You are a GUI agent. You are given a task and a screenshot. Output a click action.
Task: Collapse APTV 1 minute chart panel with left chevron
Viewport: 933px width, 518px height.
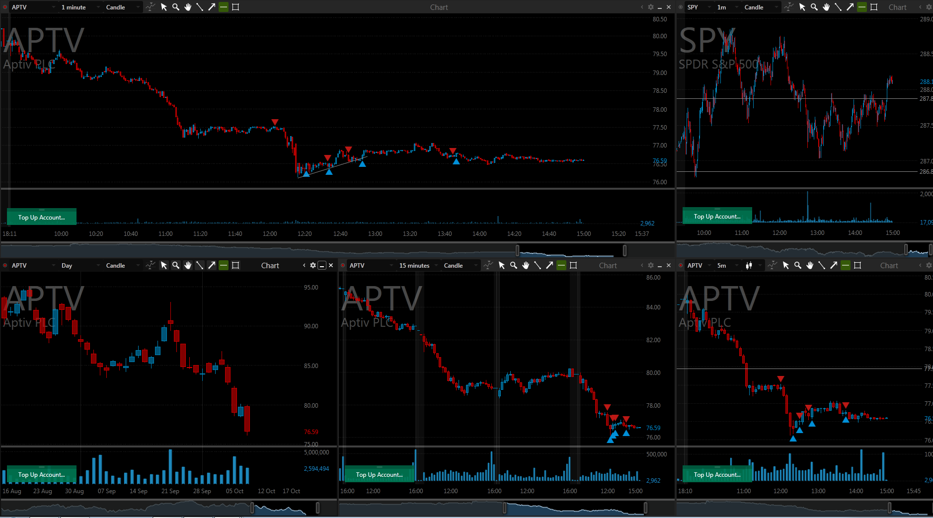point(642,7)
